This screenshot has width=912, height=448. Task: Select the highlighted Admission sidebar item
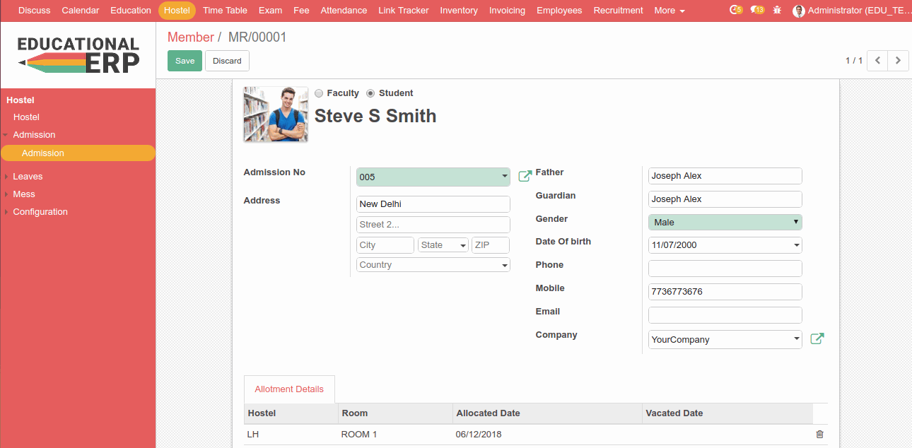pyautogui.click(x=78, y=153)
